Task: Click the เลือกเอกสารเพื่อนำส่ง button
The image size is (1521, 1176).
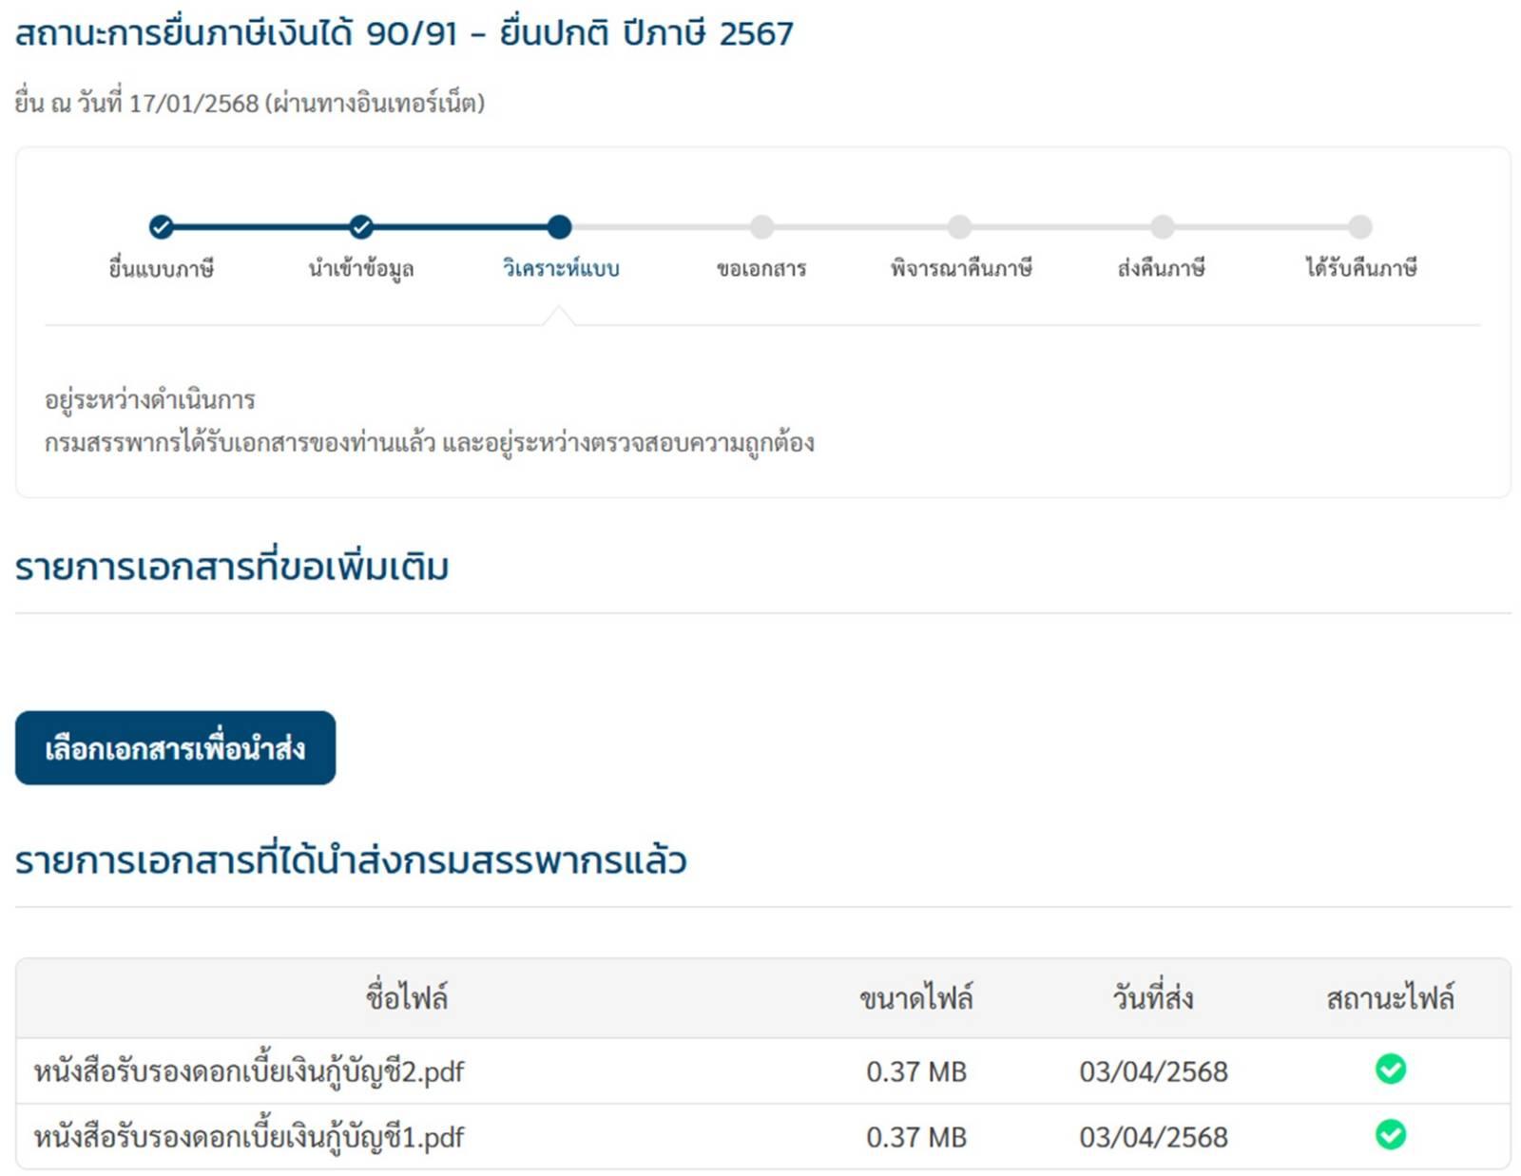Action: (x=176, y=748)
